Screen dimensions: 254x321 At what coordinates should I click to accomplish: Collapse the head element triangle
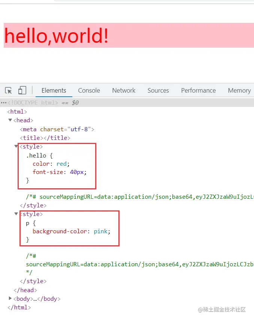(x=10, y=120)
